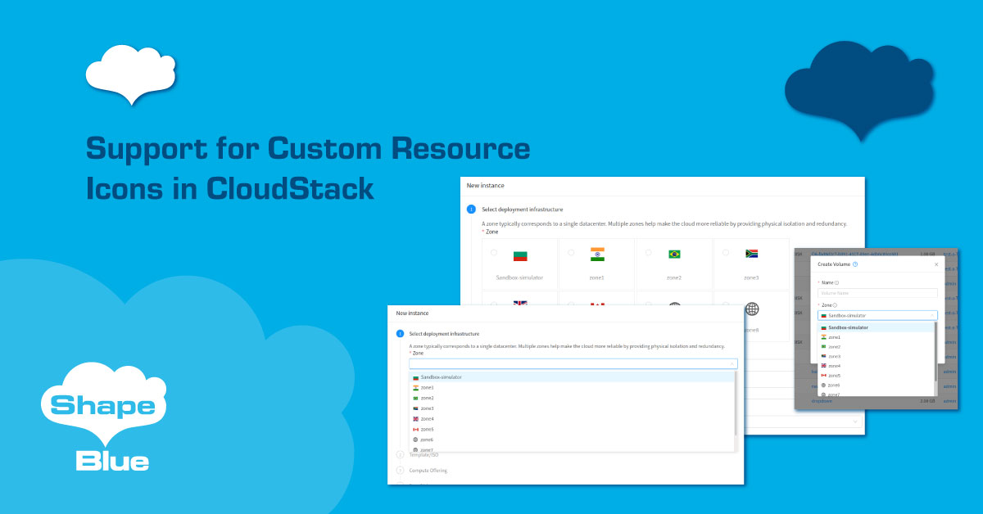Open the Zone combo box in front New instance window

click(x=573, y=363)
